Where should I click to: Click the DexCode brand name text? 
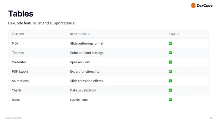205,5
